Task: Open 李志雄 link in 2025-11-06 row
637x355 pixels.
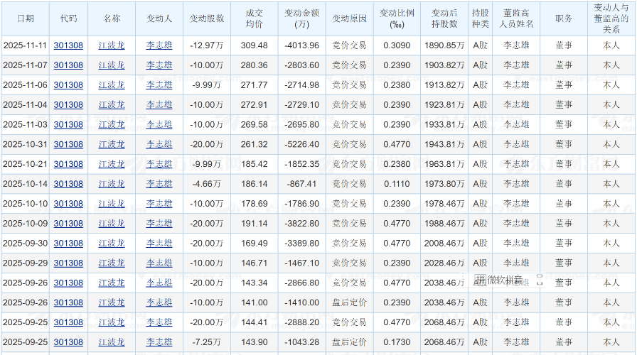Action: 159,85
